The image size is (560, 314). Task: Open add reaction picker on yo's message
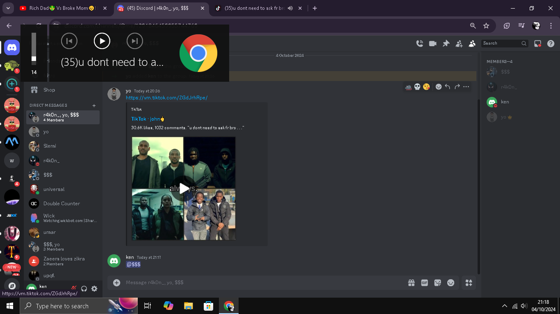tap(438, 87)
